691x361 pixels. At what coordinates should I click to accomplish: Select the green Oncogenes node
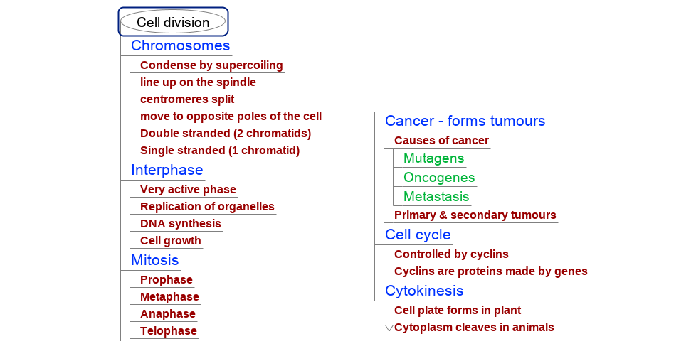(x=439, y=178)
